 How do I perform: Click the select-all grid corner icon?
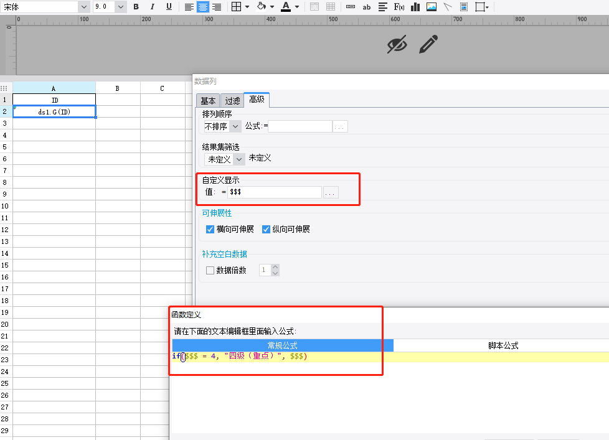[4, 88]
